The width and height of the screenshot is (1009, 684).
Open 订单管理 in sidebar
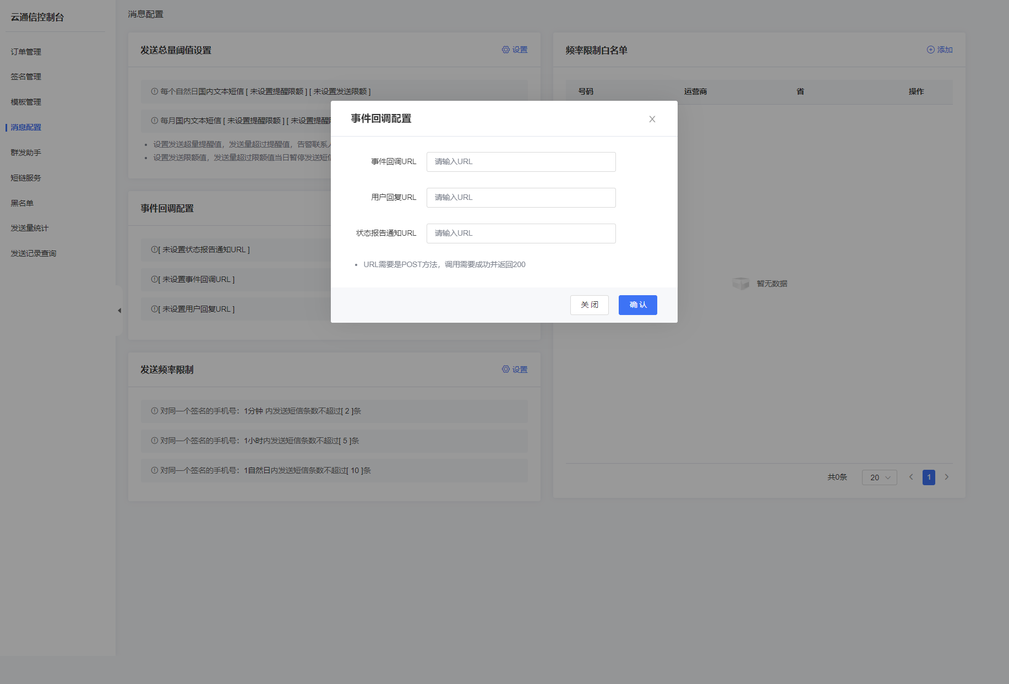[26, 52]
